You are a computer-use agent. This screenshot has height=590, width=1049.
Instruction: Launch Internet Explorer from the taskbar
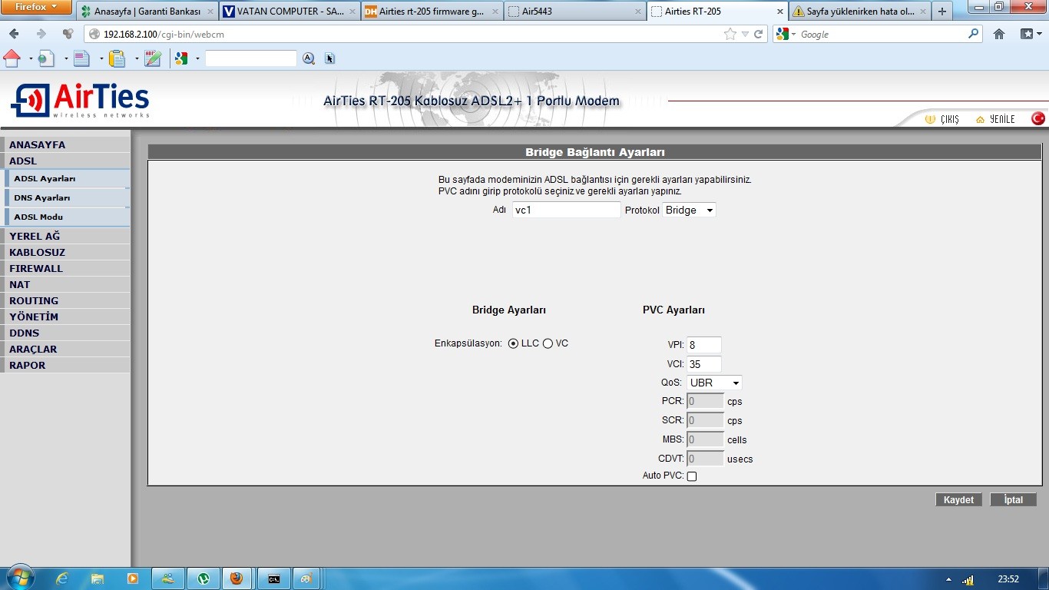click(x=62, y=578)
